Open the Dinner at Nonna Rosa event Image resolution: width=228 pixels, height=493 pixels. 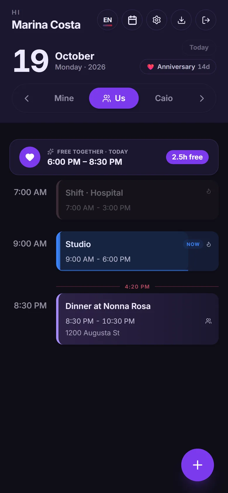137,319
